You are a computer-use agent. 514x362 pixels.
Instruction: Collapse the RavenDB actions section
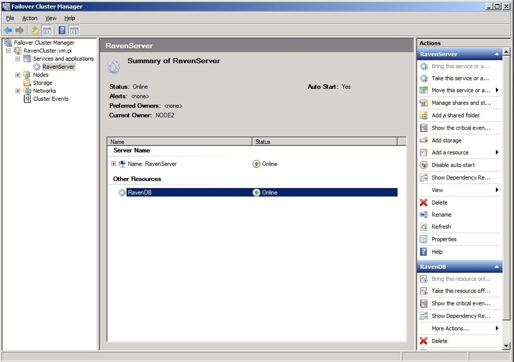496,267
